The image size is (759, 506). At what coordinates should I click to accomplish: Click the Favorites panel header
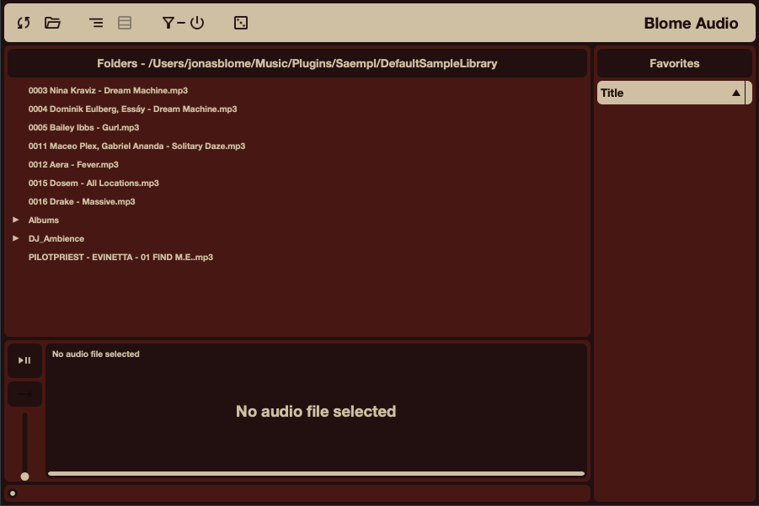pyautogui.click(x=674, y=63)
